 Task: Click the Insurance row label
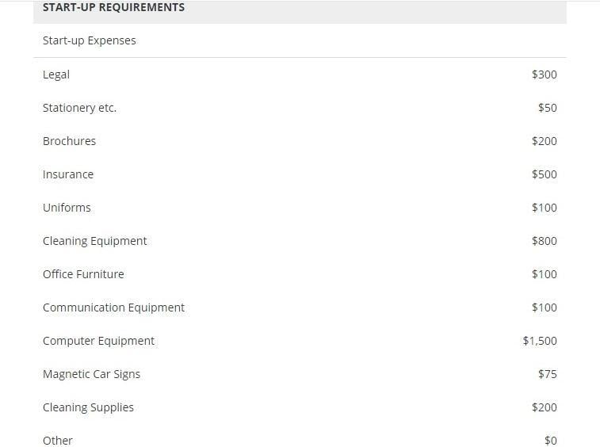click(68, 174)
